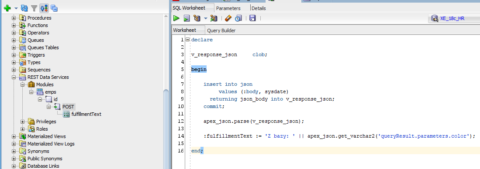Open the dropdown arrow beside the green plus
Viewport: 480px width, 169px height.
16,9
